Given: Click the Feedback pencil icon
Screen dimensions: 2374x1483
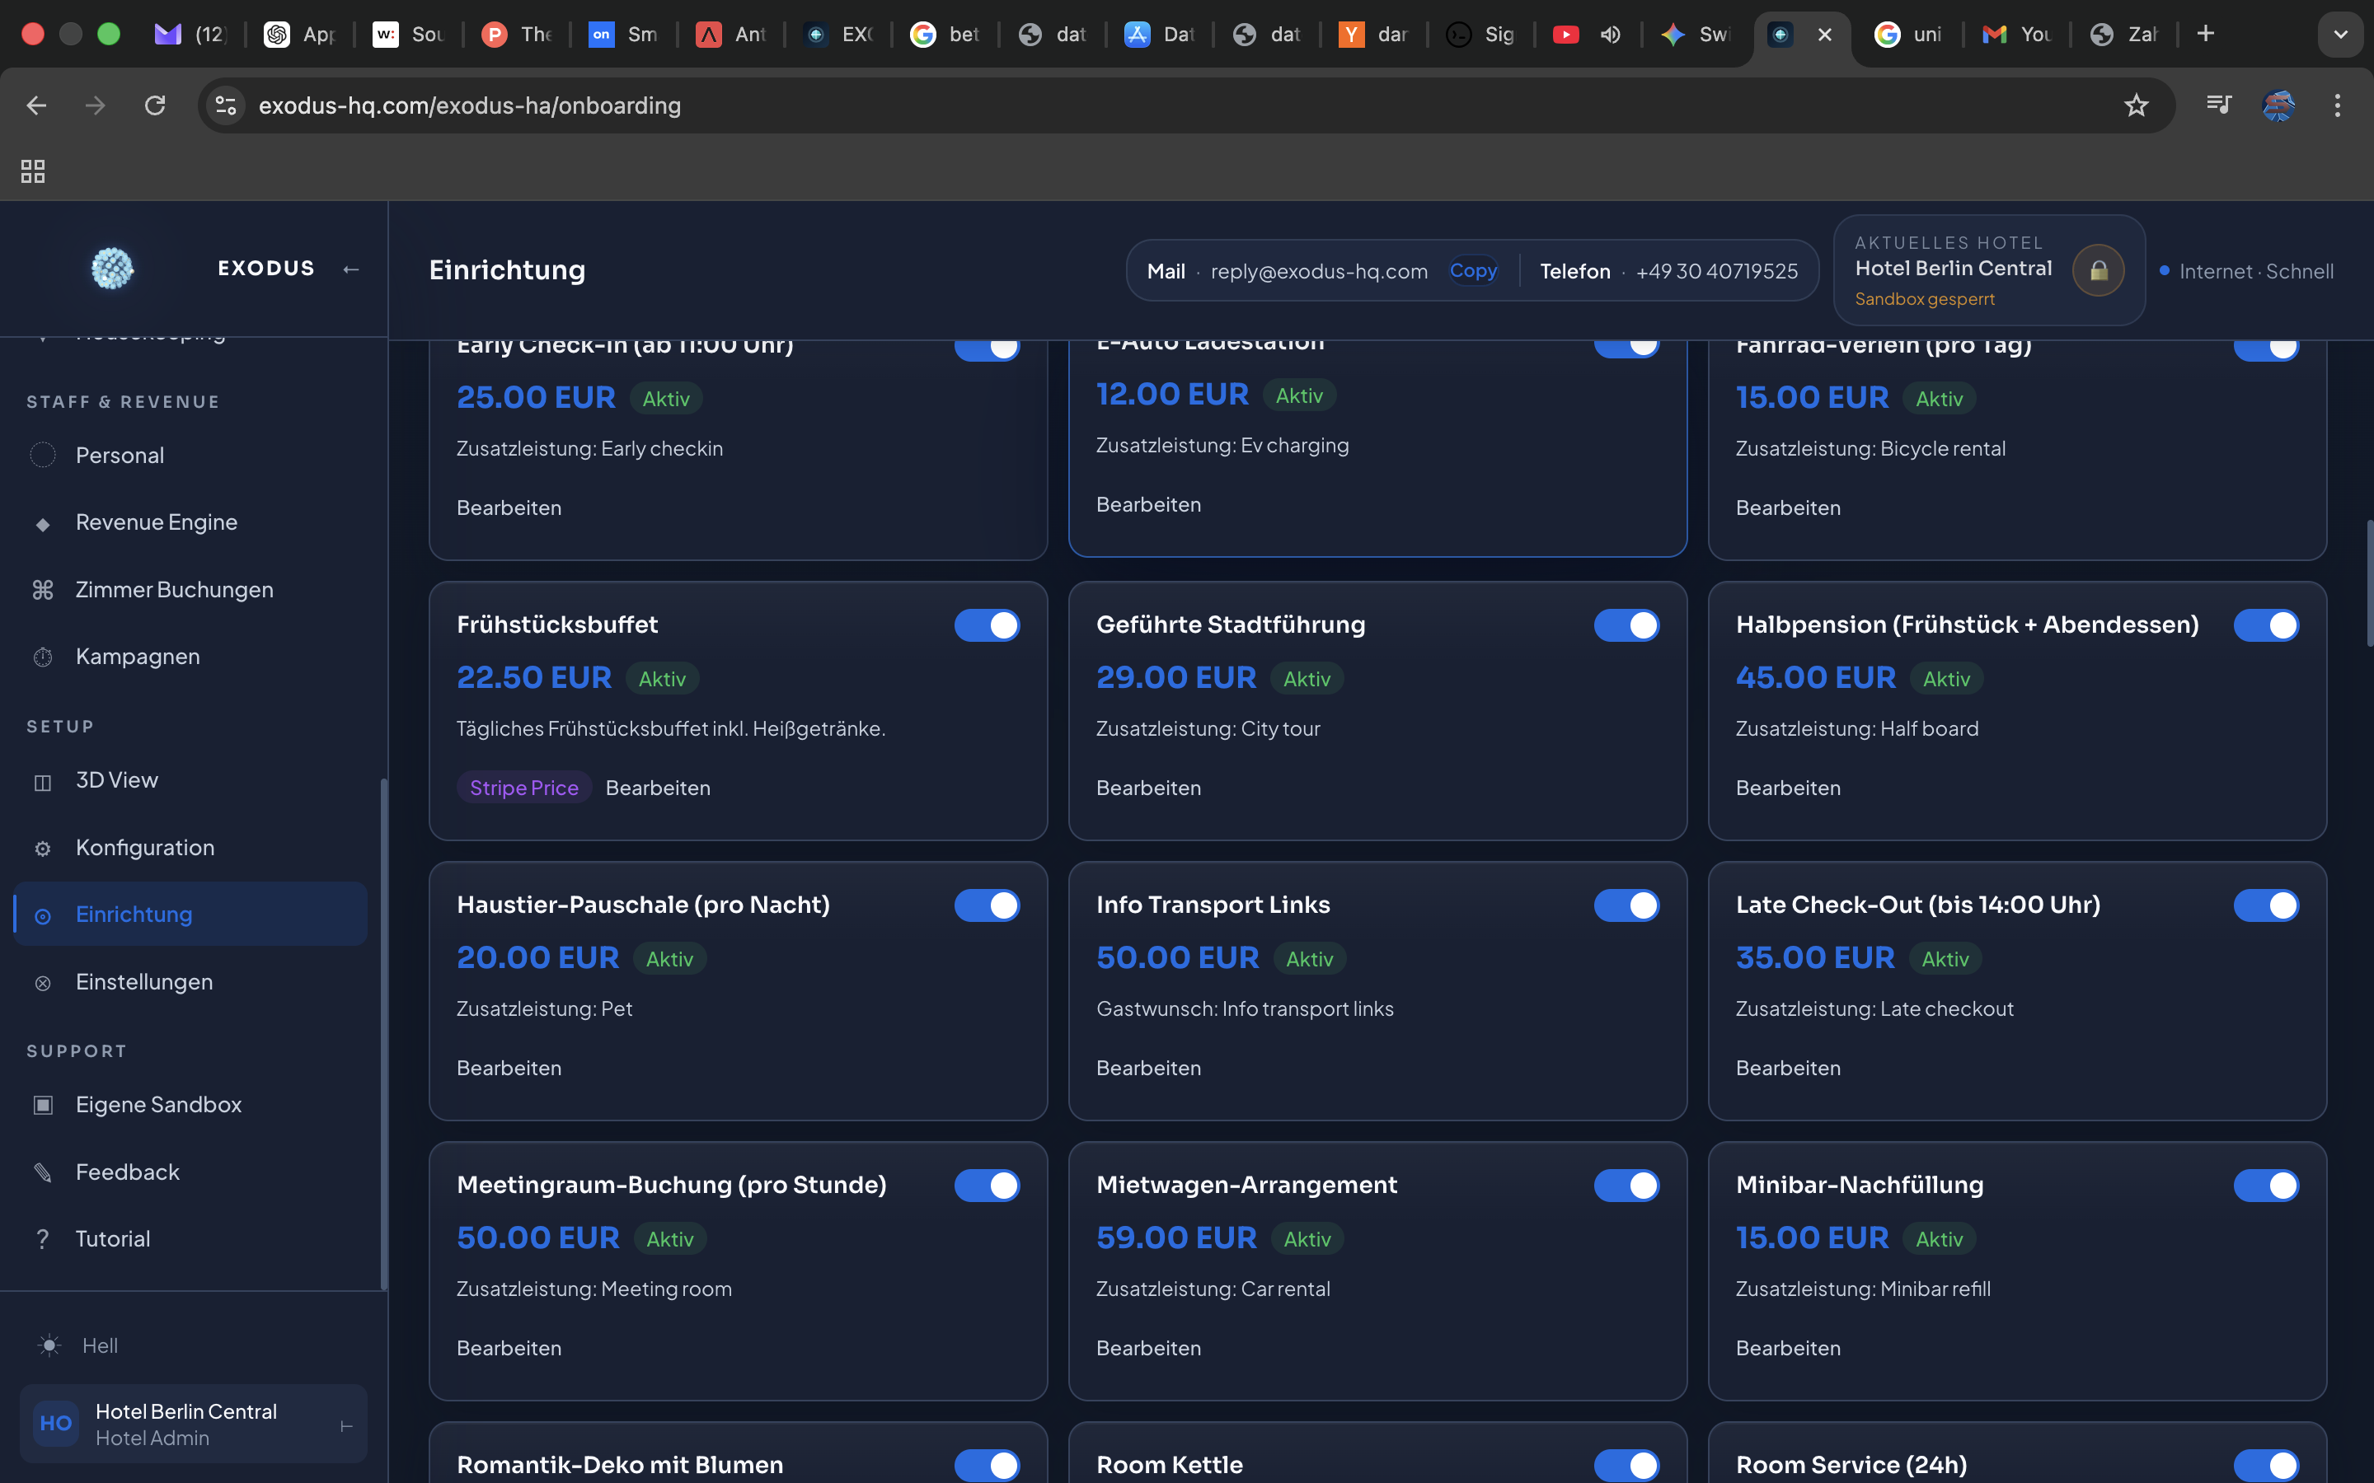Looking at the screenshot, I should (x=42, y=1172).
